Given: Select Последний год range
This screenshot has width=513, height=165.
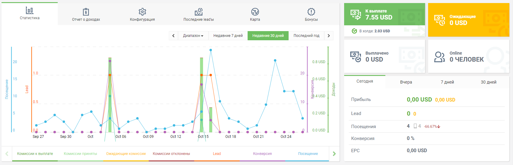Looking at the screenshot, I should 306,36.
